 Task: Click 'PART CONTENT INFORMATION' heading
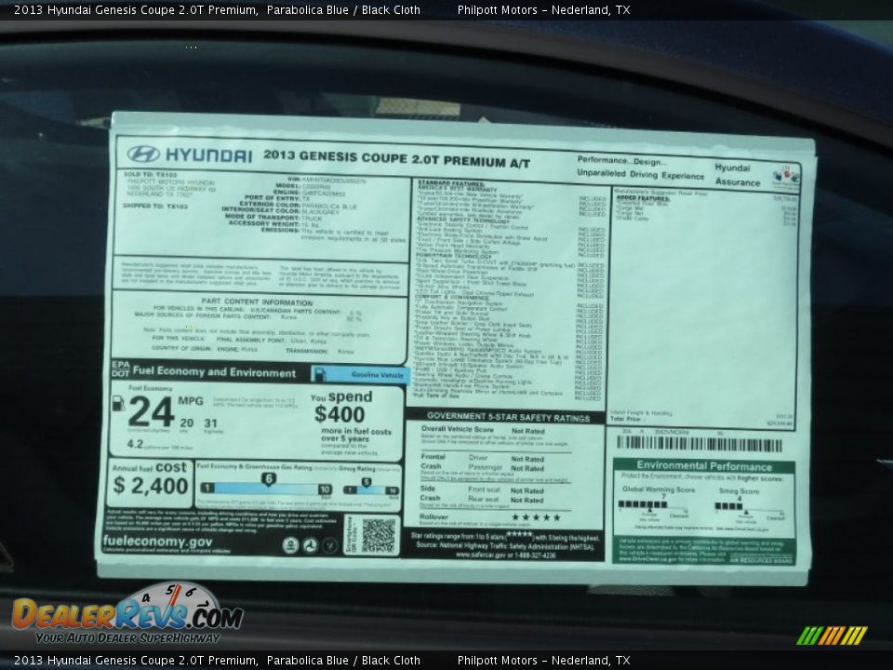point(257,301)
